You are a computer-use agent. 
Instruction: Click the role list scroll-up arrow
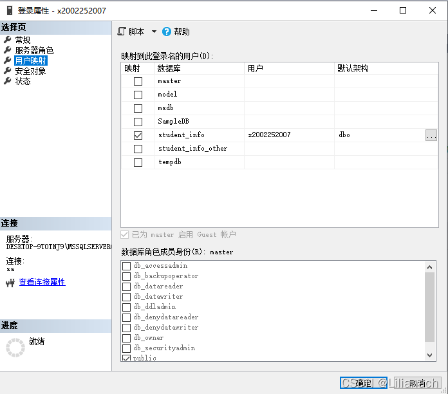[x=429, y=267]
